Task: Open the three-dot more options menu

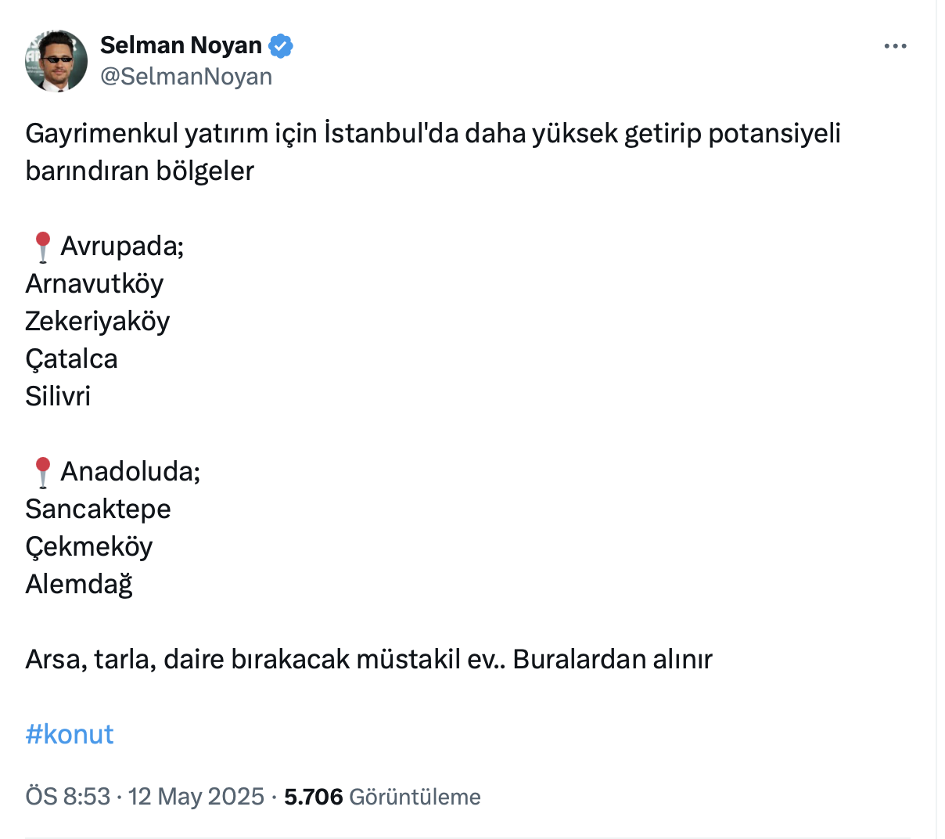Action: pyautogui.click(x=895, y=46)
